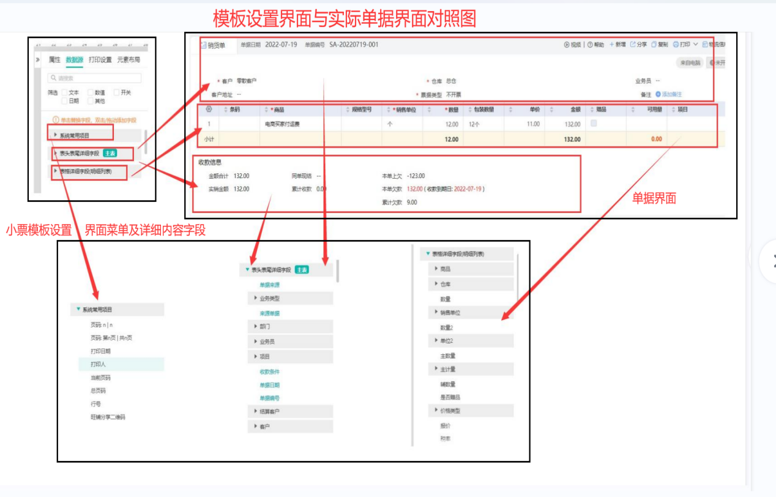The height and width of the screenshot is (497, 776).
Task: Click the 零散客户 customer value
Action: pyautogui.click(x=247, y=81)
